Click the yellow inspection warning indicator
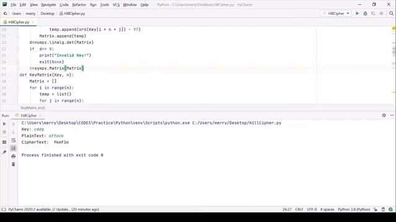Image resolution: width=396 pixels, height=222 pixels. (x=394, y=28)
